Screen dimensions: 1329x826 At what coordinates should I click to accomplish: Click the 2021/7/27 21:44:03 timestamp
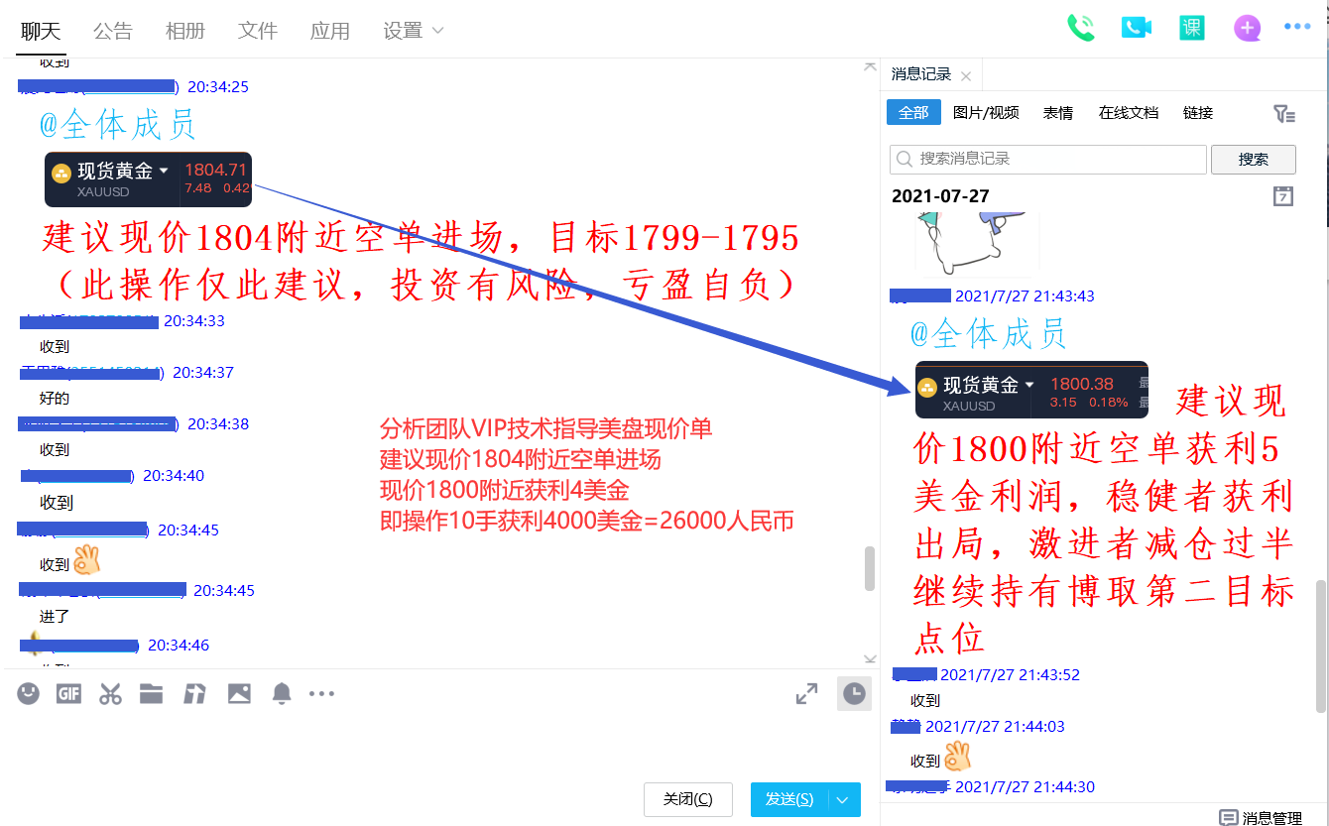[995, 726]
